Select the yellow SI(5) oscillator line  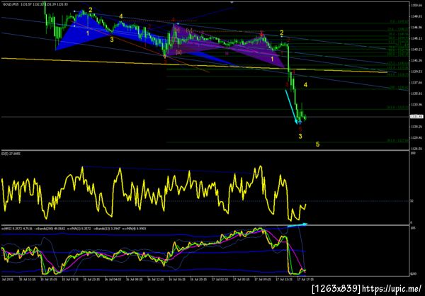(x=154, y=193)
